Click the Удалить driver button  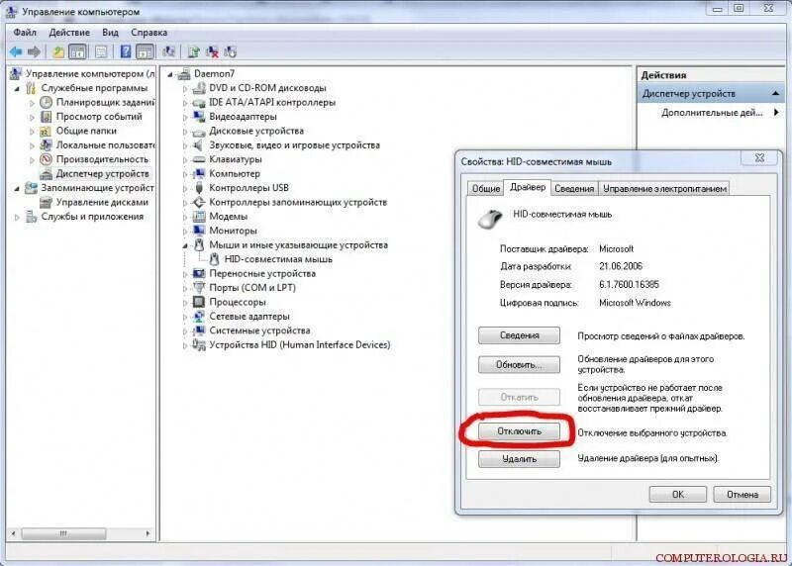[519, 459]
